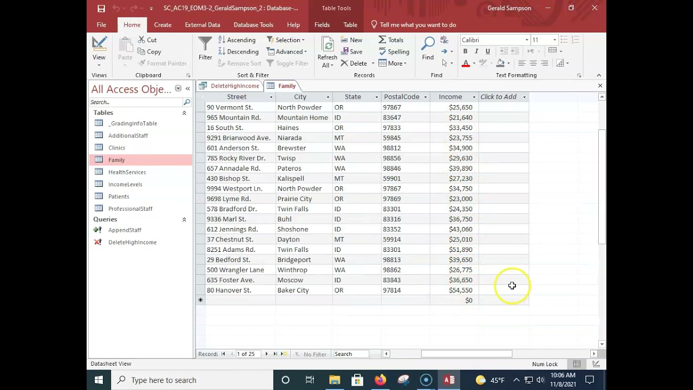Open the Income column filter arrow
This screenshot has height=390, width=693.
tap(474, 97)
